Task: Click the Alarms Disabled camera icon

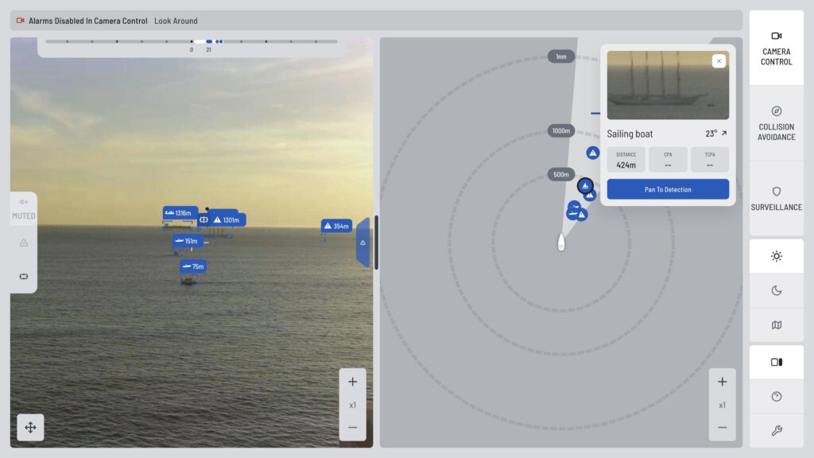Action: click(x=20, y=21)
